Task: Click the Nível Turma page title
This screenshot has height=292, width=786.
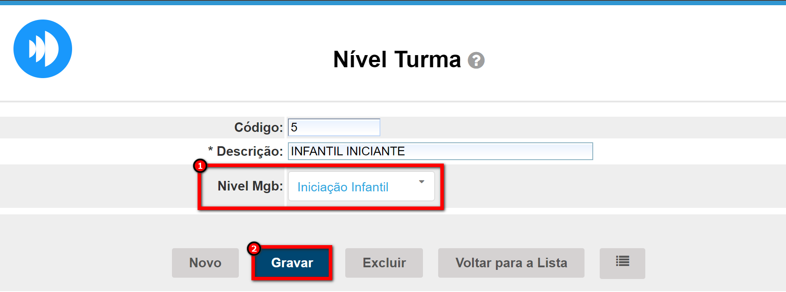Action: 396,59
